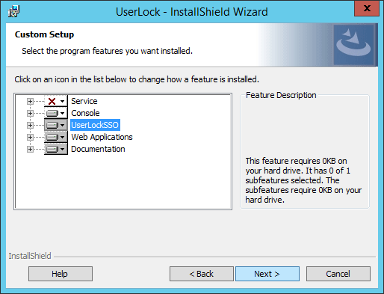Open Help for the setup wizard
Screen dimensions: 384x294
[x=61, y=274]
